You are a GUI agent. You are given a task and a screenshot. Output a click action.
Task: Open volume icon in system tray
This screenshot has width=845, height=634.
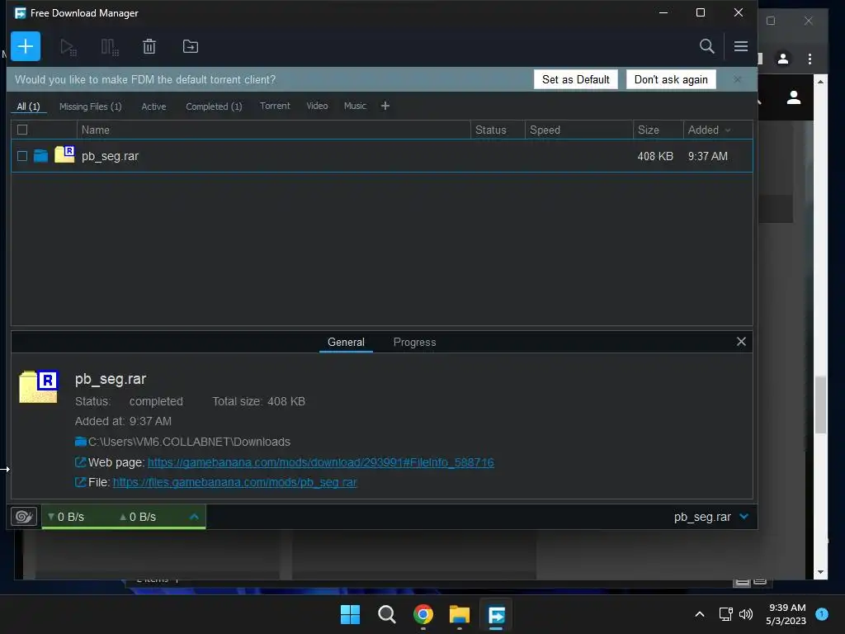point(746,614)
